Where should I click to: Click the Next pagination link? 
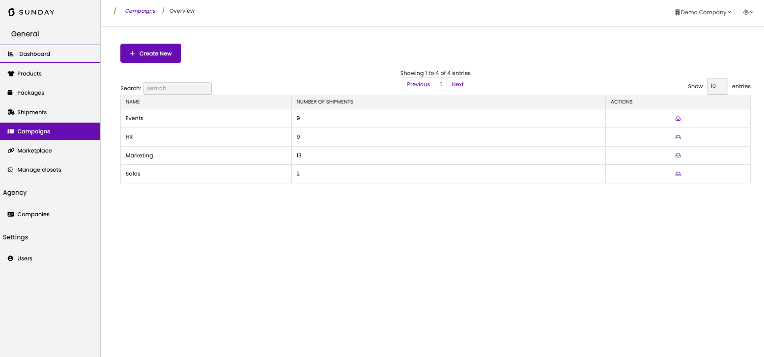tap(457, 84)
